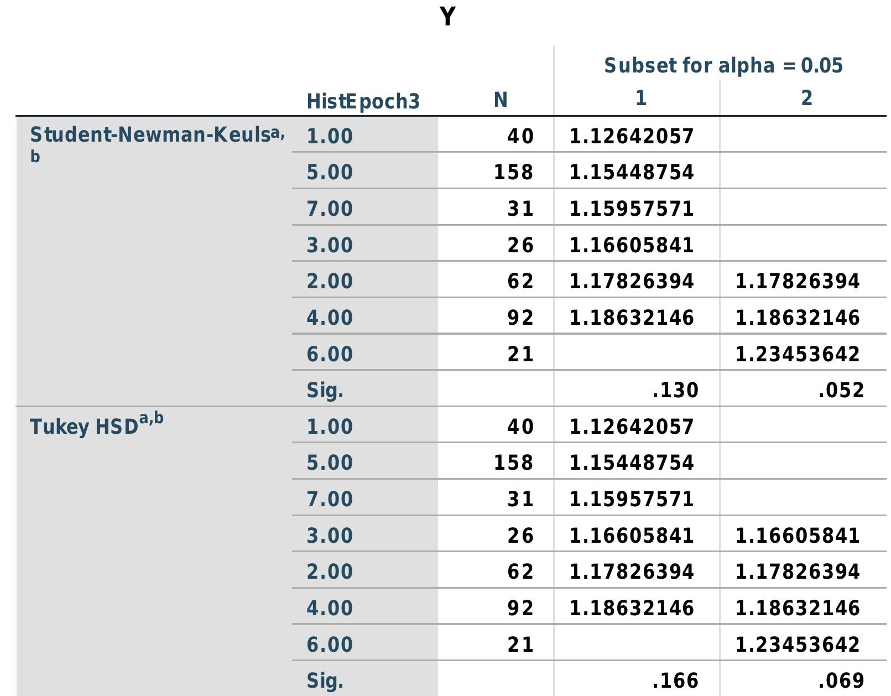Select the Student-Newman-Keuls Sig. value .052
This screenshot has width=891, height=696.
pyautogui.click(x=841, y=390)
